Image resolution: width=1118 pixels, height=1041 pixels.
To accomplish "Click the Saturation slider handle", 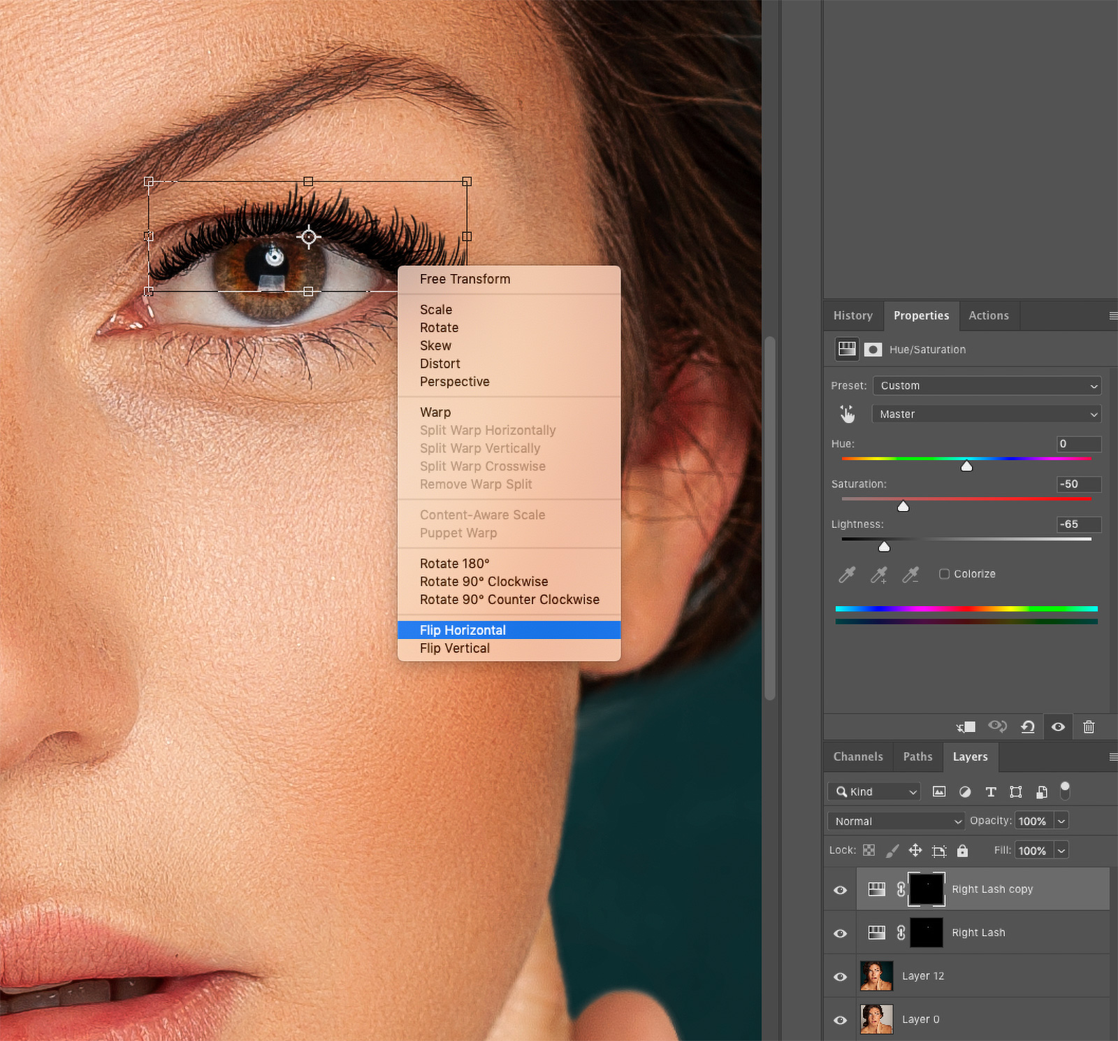I will (x=903, y=506).
